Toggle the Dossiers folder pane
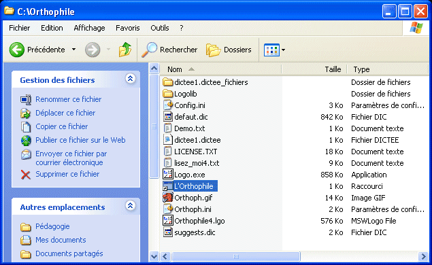This screenshot has width=432, height=265. 229,50
